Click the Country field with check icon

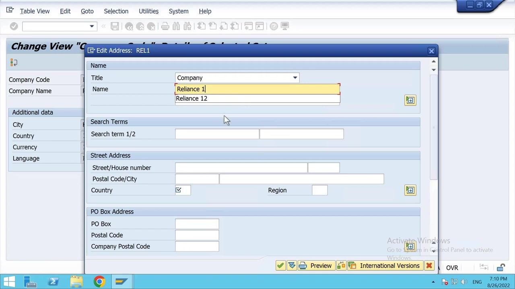(x=183, y=190)
